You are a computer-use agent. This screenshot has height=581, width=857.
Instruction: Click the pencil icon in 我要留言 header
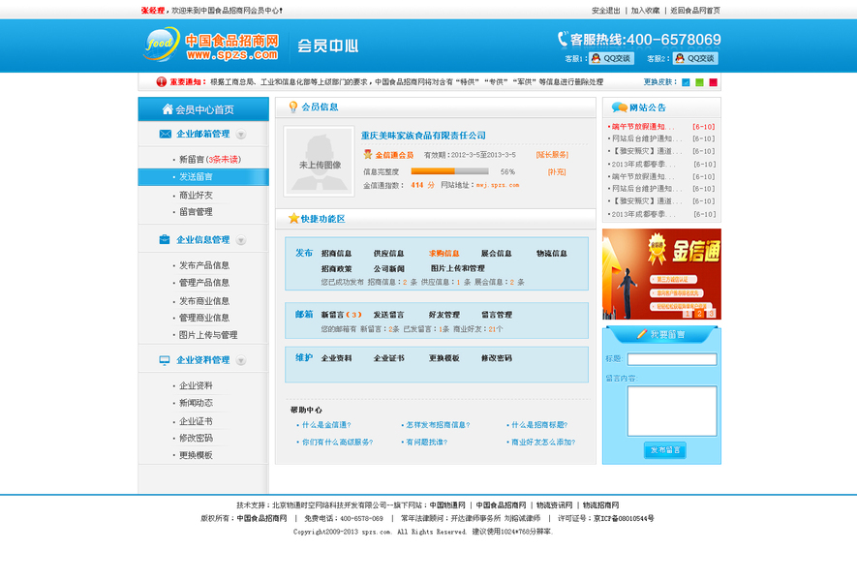642,334
